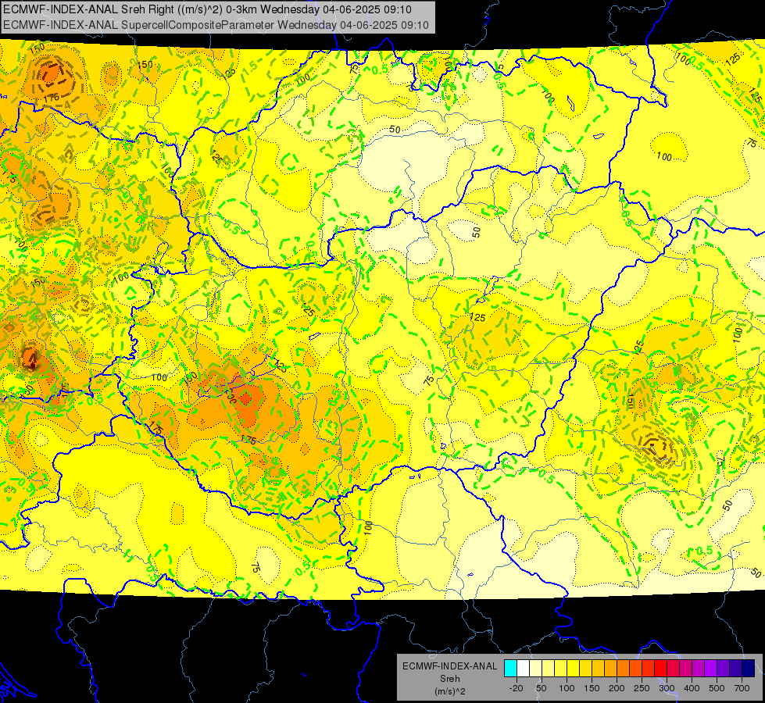The height and width of the screenshot is (703, 765).
Task: Click the SupercellCompositeParameter title line
Action: click(x=216, y=25)
